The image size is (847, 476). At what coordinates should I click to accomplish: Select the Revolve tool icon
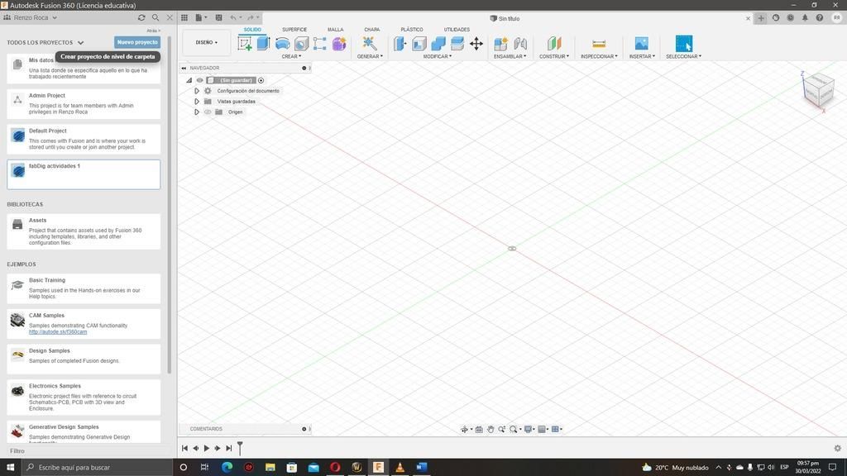(x=283, y=44)
